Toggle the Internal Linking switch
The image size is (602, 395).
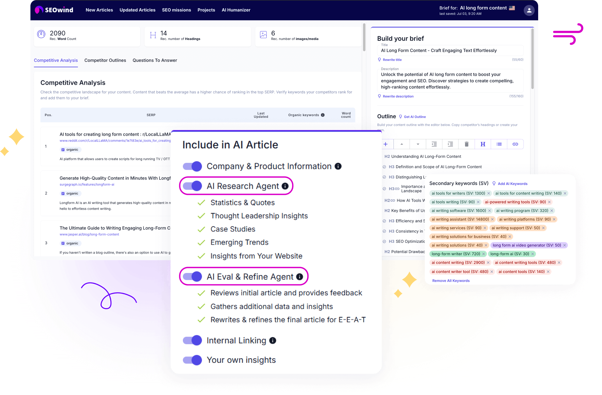coord(192,340)
